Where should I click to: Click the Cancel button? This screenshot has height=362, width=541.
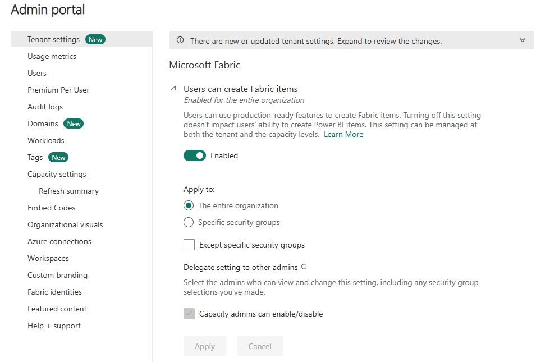(x=260, y=346)
